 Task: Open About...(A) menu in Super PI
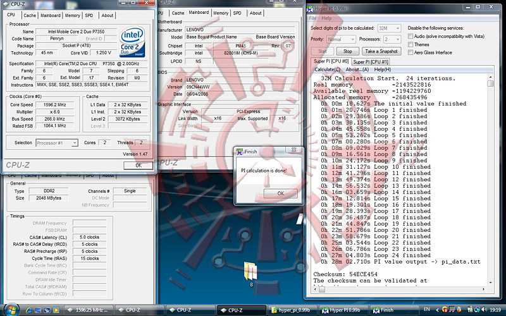click(357, 70)
